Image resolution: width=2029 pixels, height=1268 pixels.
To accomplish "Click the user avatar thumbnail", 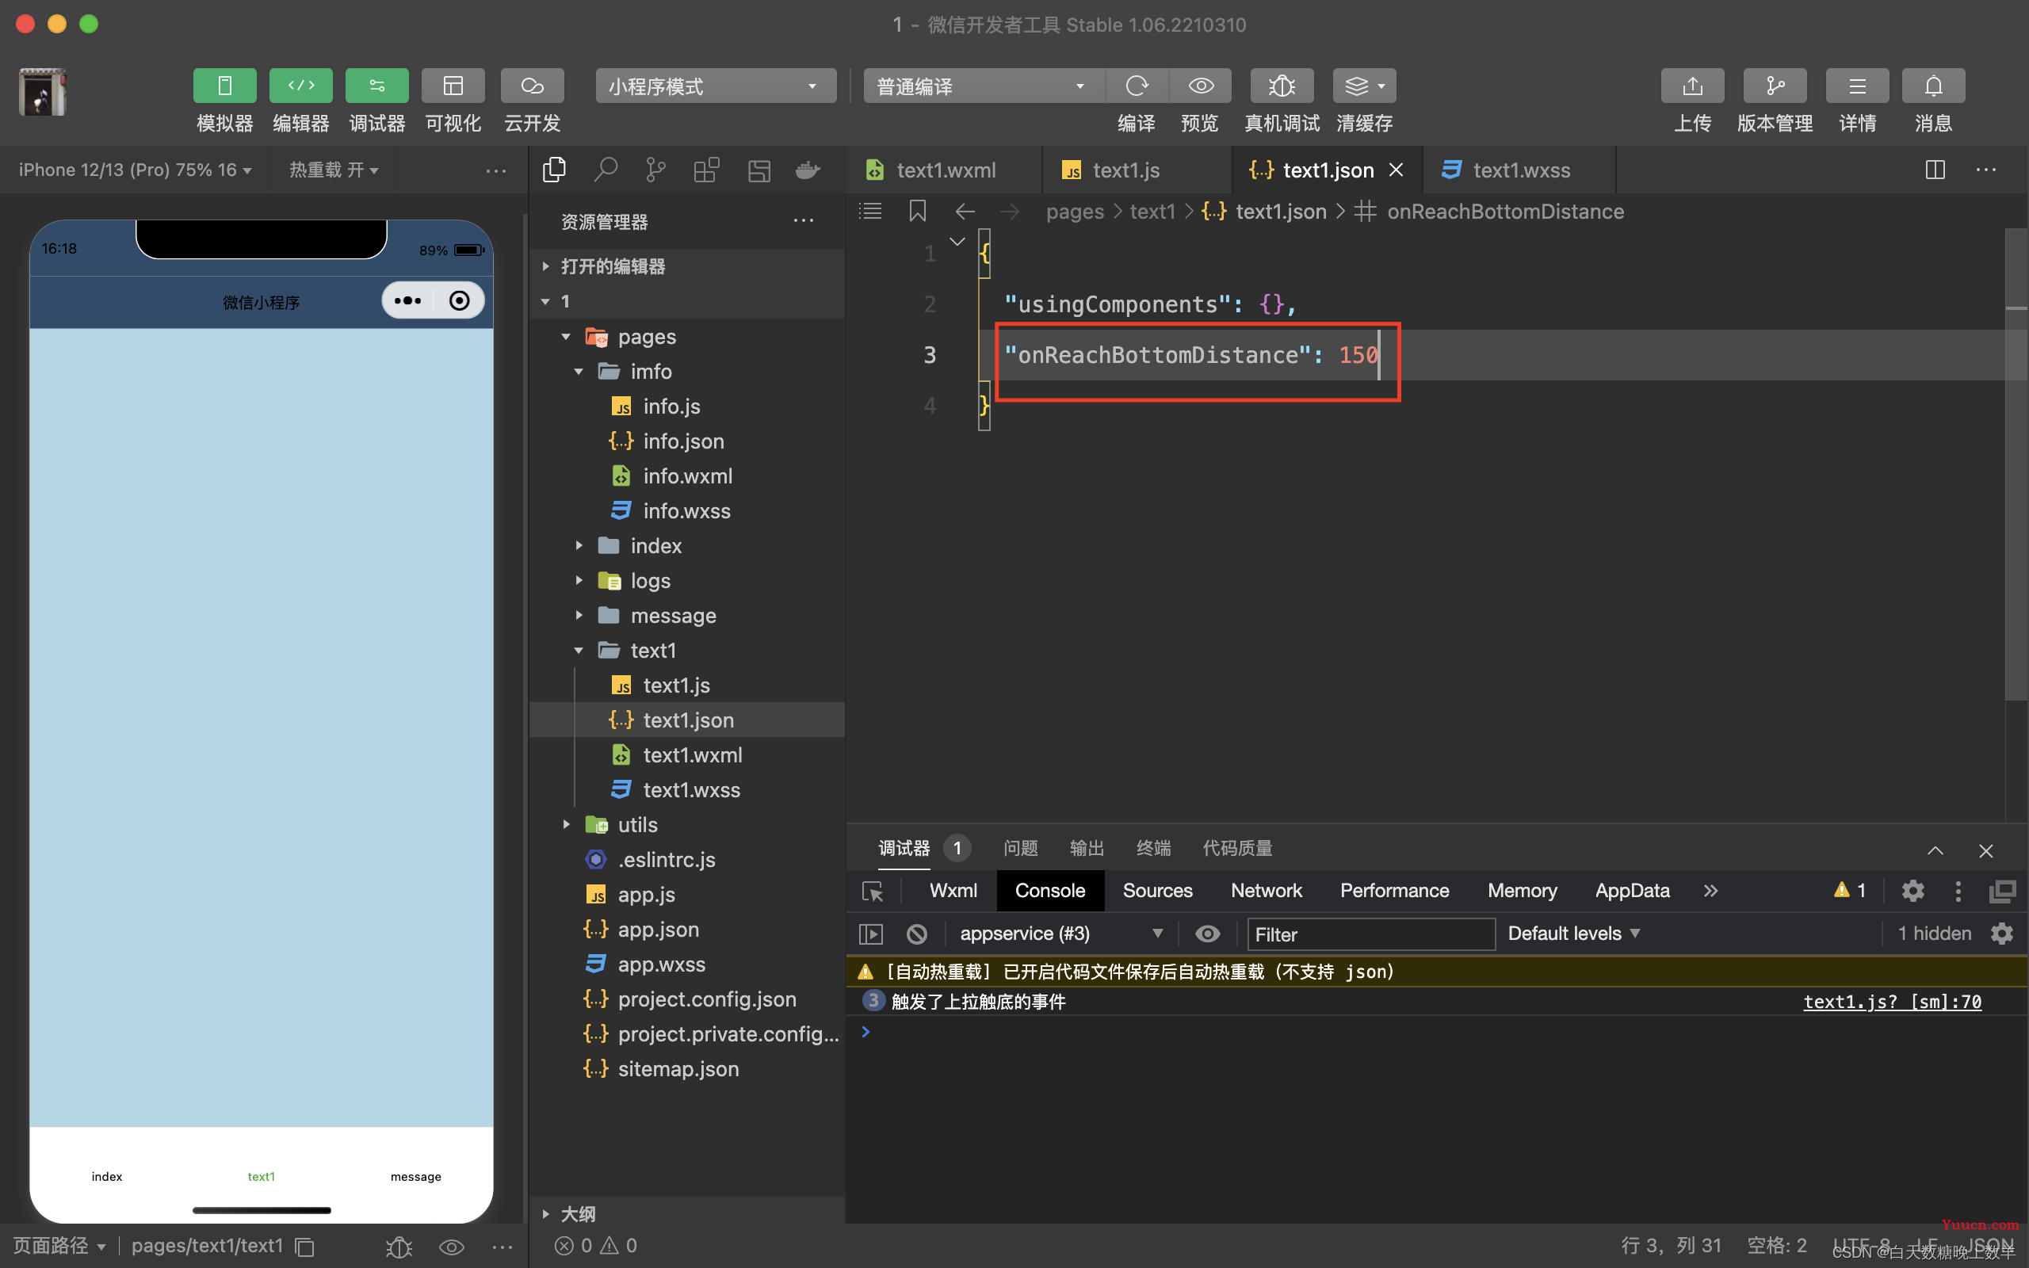I will pos(42,91).
